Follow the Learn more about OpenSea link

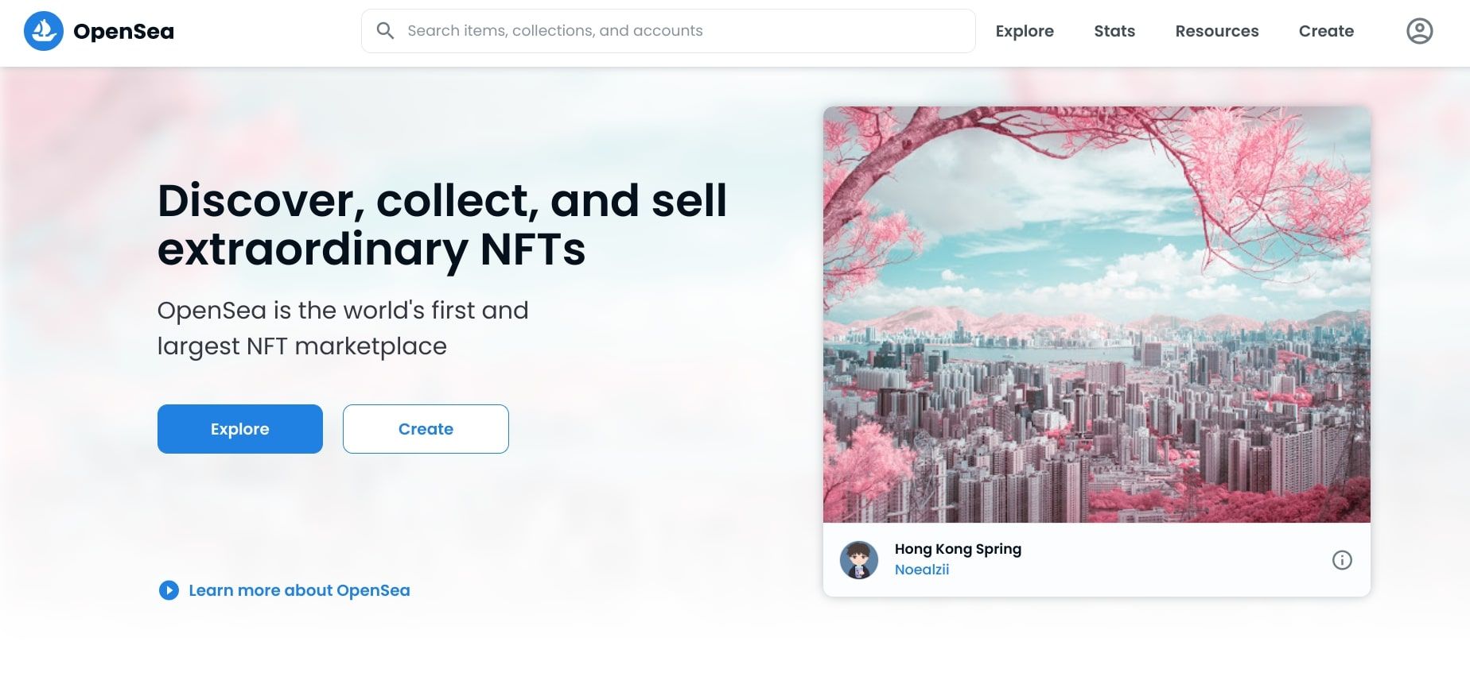299,590
